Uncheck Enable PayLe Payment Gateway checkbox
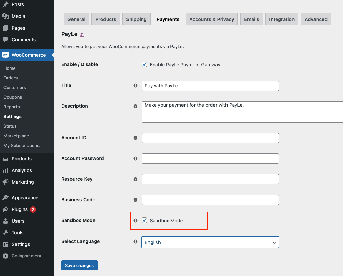 click(x=144, y=64)
